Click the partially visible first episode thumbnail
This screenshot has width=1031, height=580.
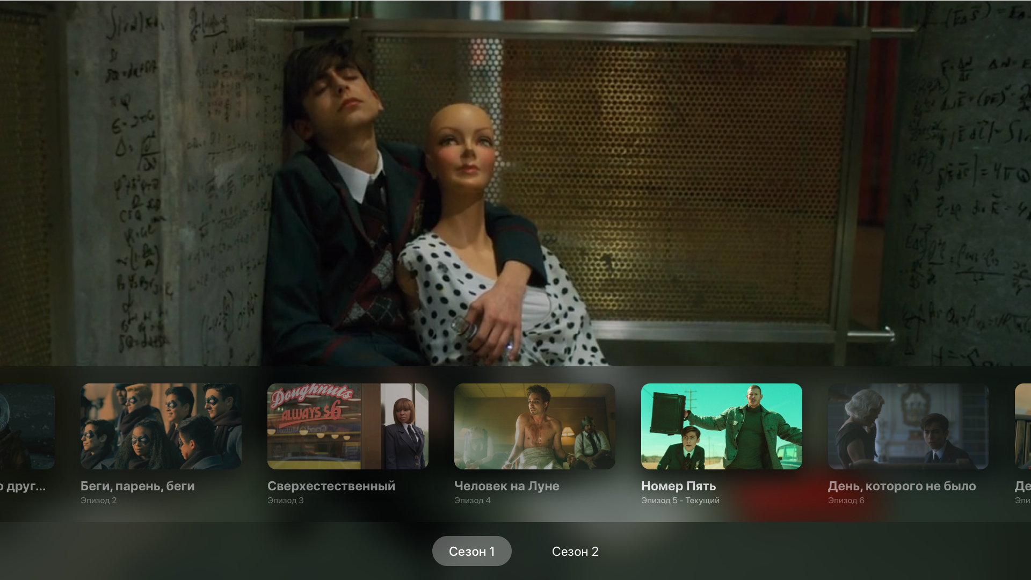(27, 426)
